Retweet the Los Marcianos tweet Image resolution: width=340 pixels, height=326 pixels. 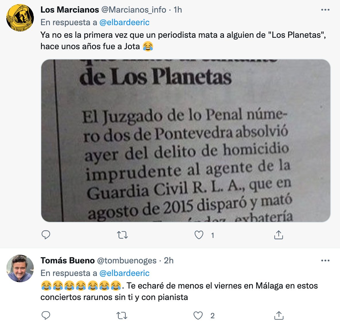click(x=122, y=235)
